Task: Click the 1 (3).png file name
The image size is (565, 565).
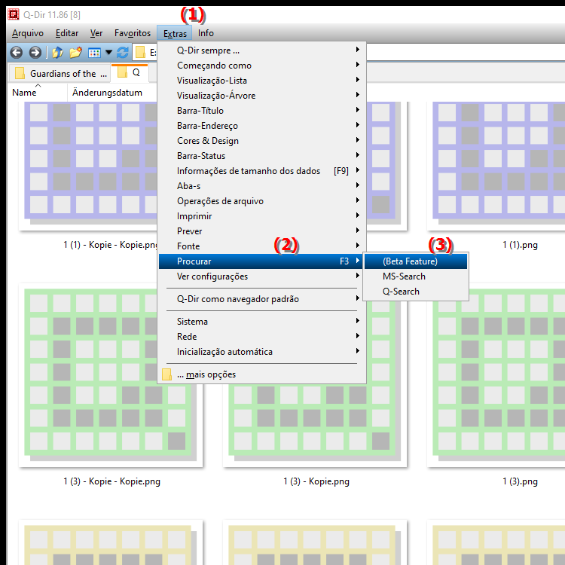Action: pyautogui.click(x=520, y=482)
